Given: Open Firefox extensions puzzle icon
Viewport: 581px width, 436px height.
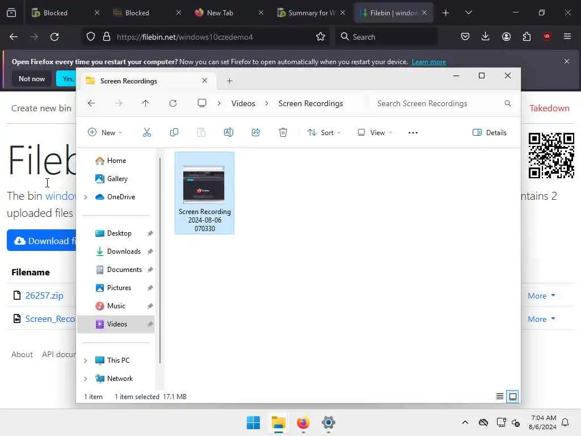Looking at the screenshot, I should click(527, 36).
